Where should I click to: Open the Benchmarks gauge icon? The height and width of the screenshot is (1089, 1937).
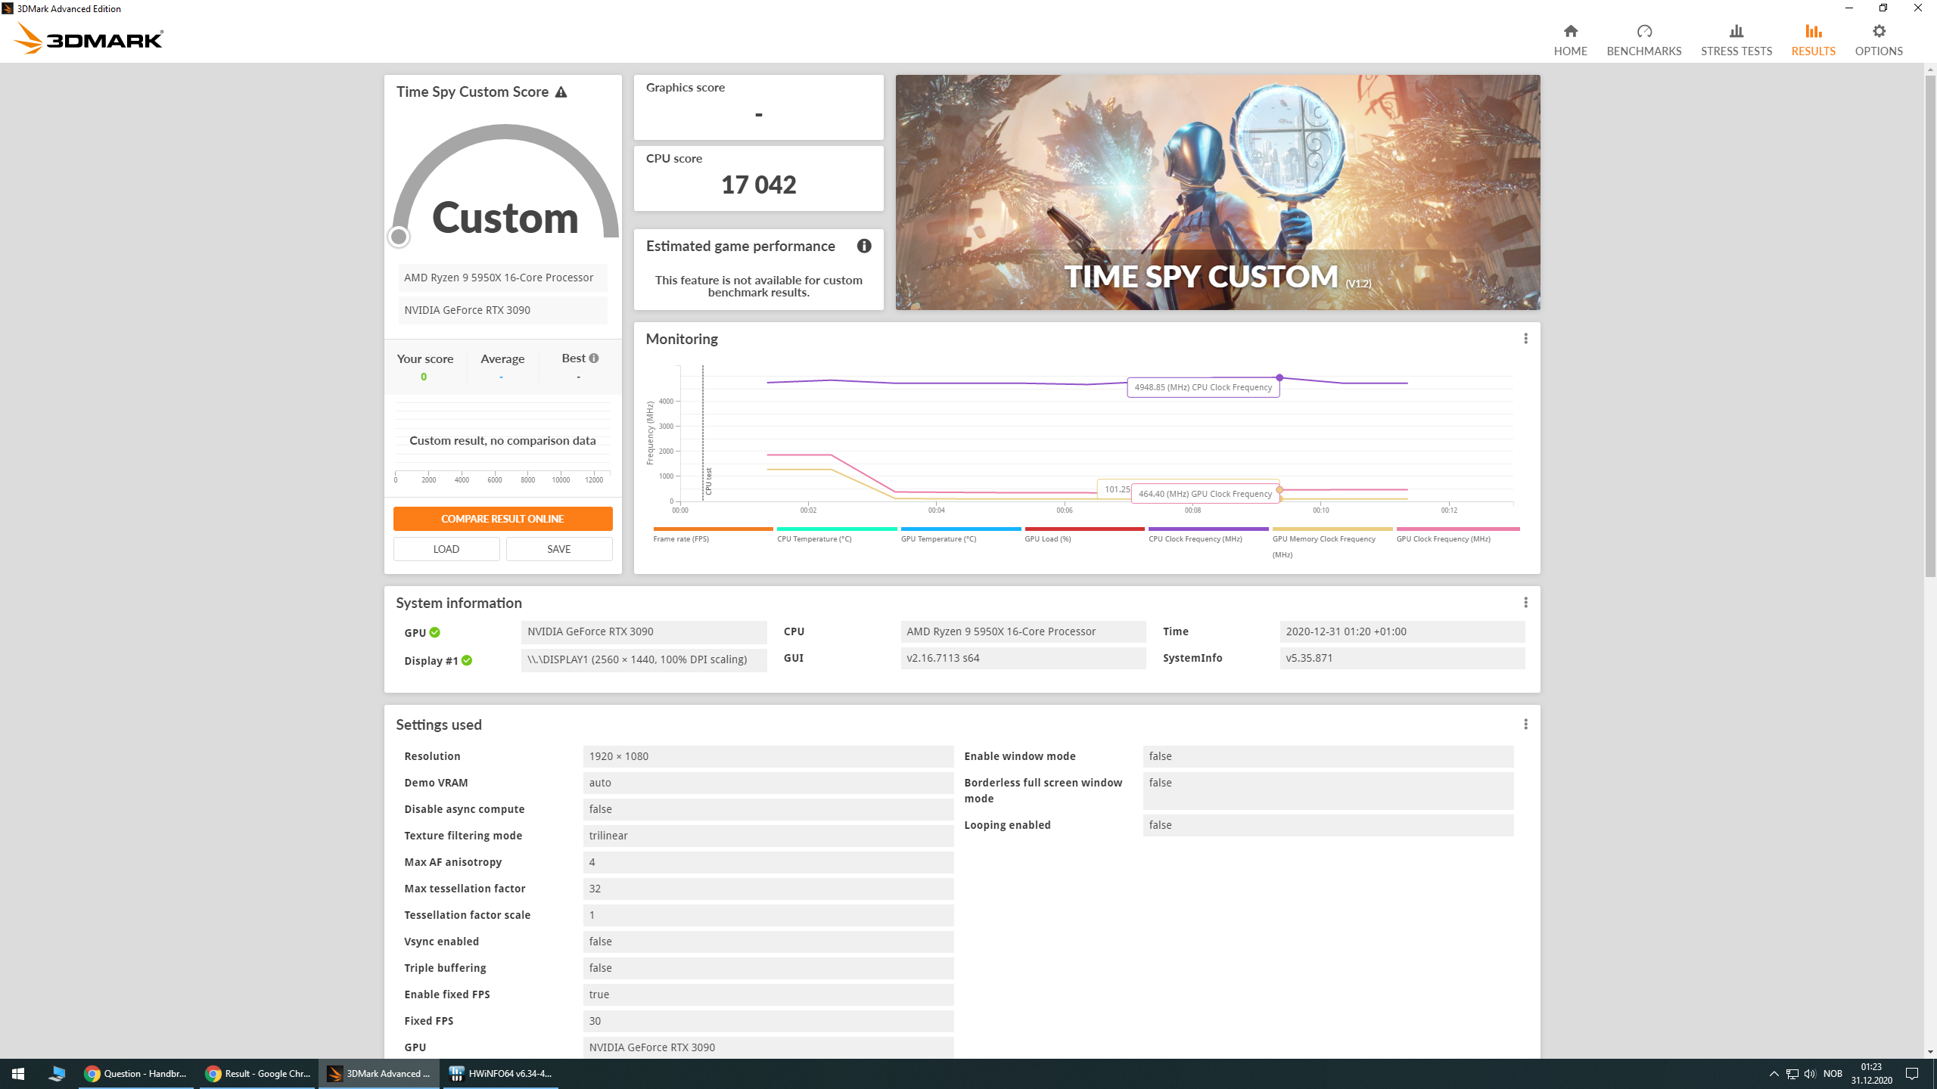coord(1643,31)
